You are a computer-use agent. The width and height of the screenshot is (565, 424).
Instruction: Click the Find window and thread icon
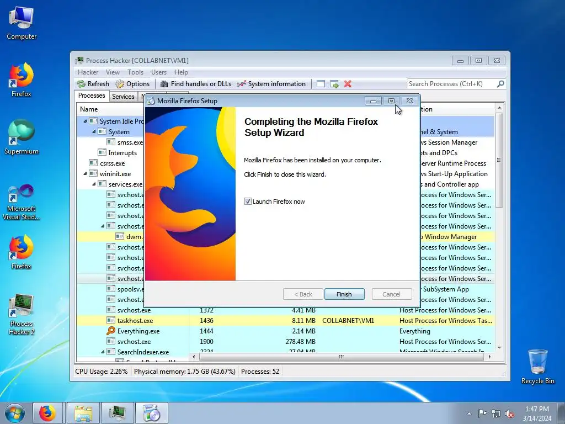[334, 84]
